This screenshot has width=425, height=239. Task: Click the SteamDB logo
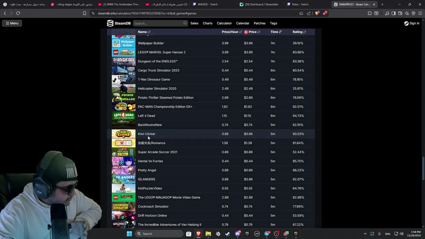119,23
